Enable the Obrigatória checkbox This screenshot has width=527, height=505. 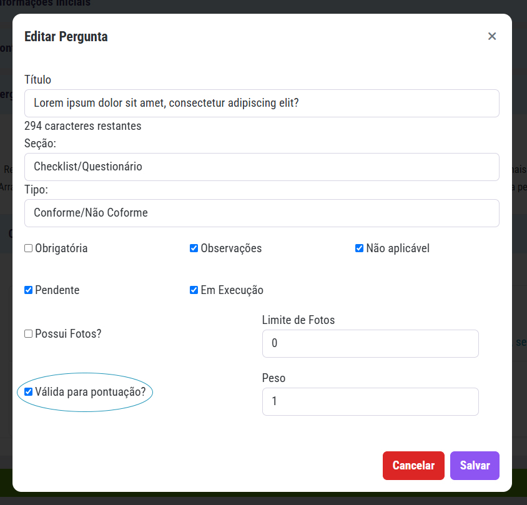(x=29, y=248)
